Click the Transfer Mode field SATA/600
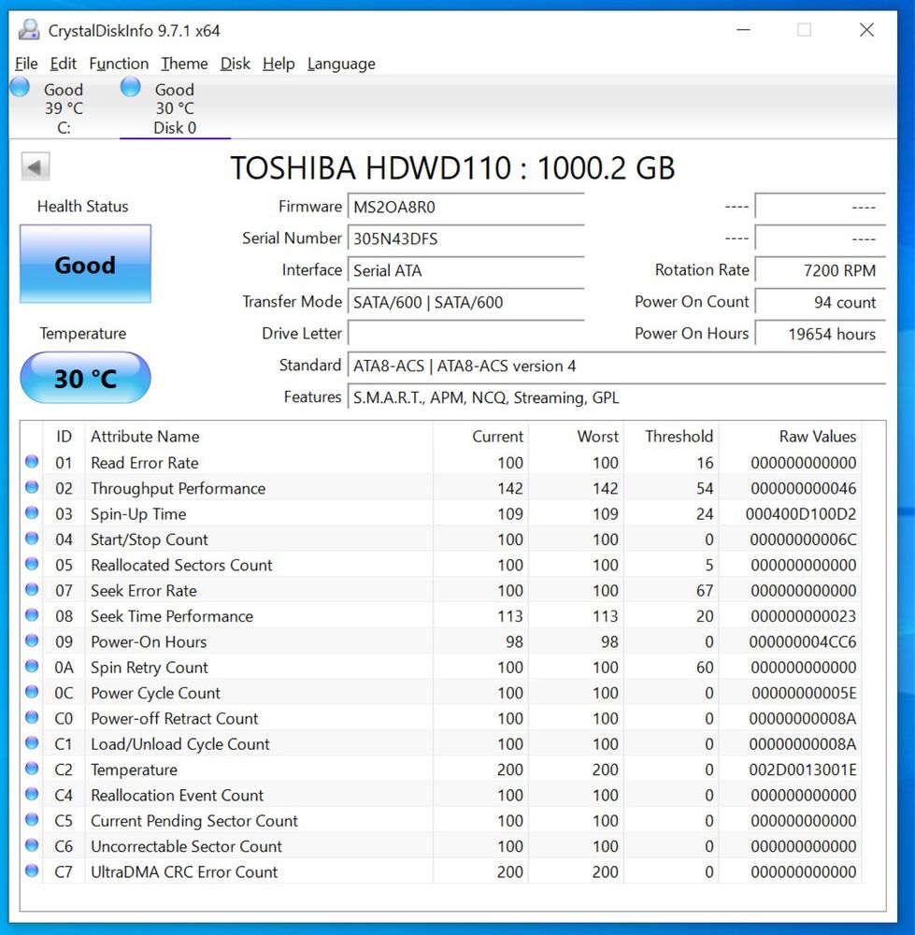The width and height of the screenshot is (915, 935). click(466, 302)
